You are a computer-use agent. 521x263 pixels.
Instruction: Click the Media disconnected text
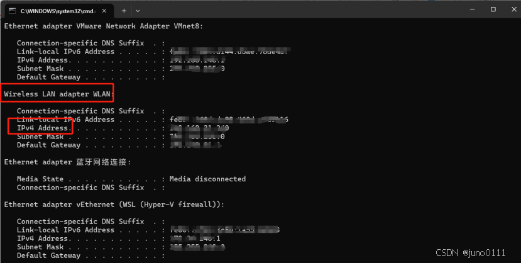[207, 179]
